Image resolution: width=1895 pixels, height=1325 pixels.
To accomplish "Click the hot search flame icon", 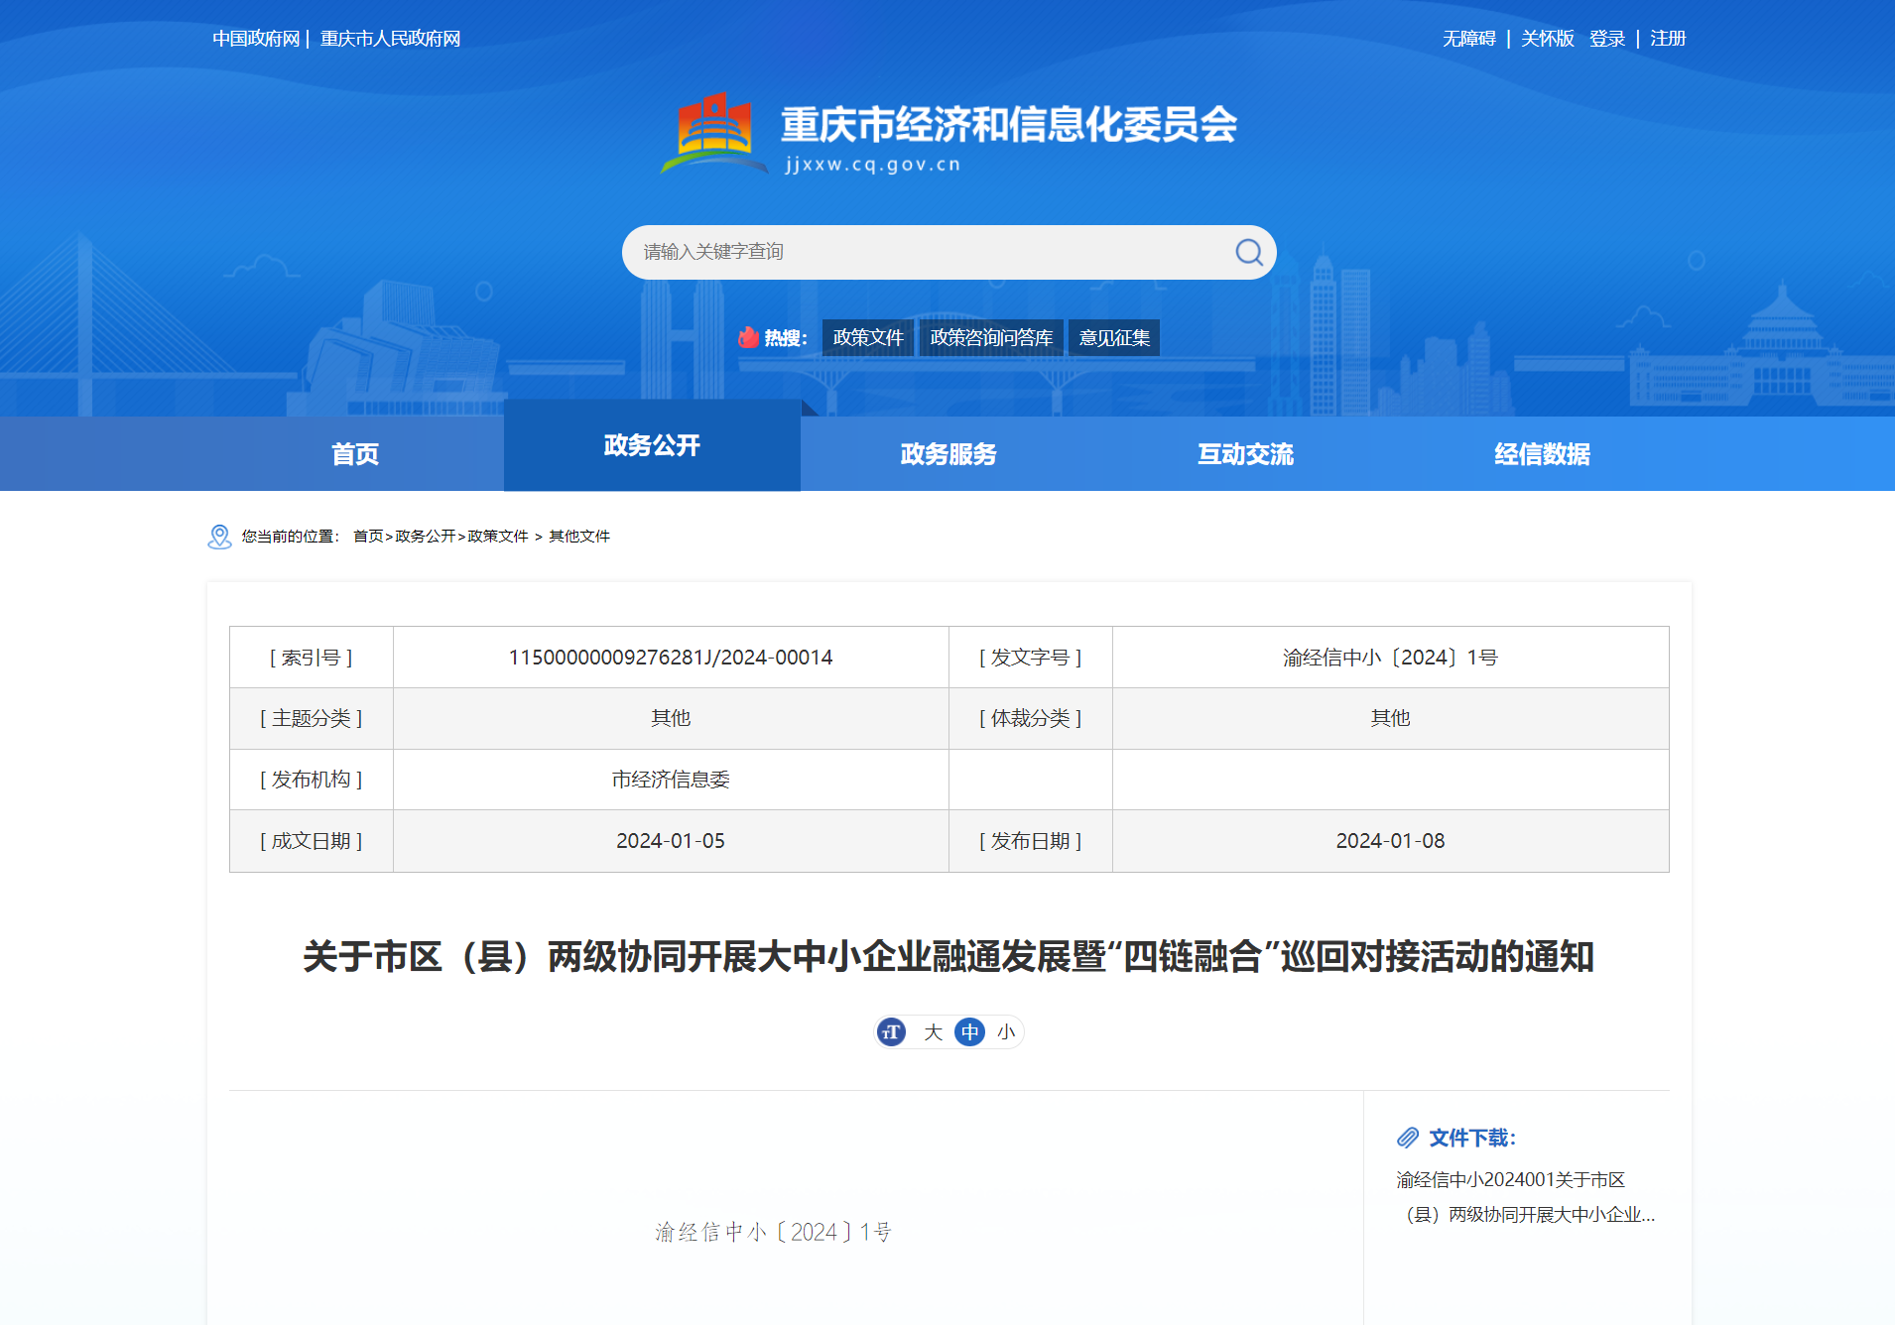I will click(x=748, y=338).
